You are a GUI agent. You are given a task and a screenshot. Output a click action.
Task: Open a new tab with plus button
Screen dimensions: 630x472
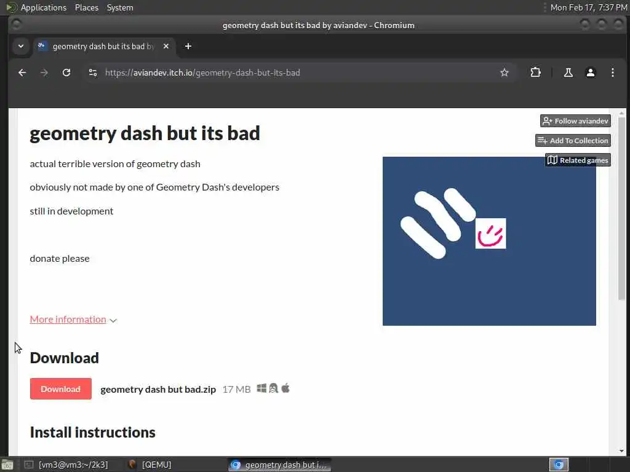point(188,47)
